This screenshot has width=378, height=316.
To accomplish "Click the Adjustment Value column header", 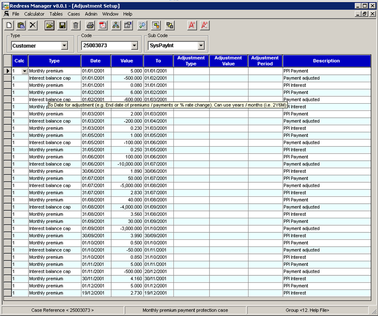I will [x=228, y=61].
